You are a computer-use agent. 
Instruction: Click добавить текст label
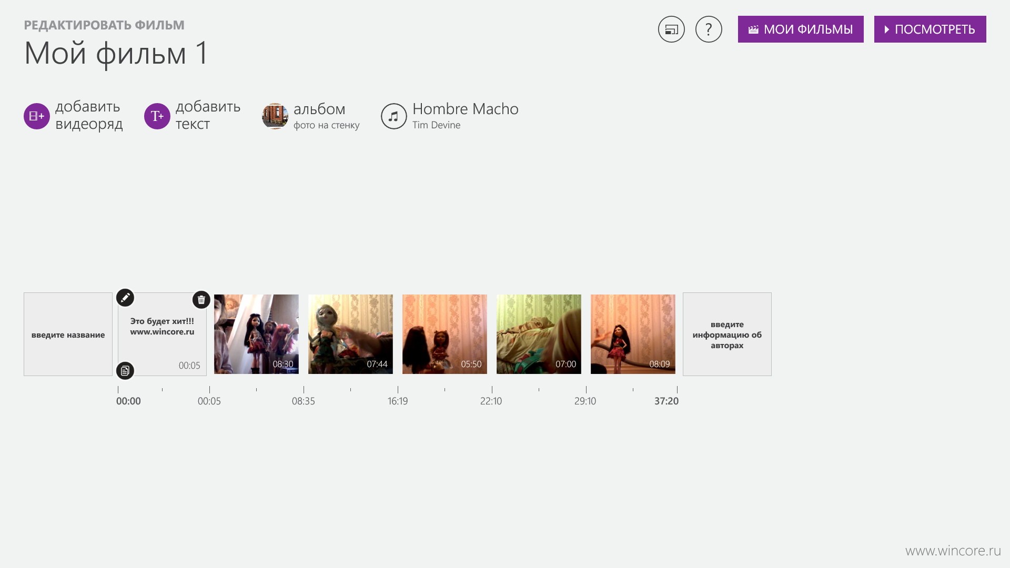click(x=208, y=115)
